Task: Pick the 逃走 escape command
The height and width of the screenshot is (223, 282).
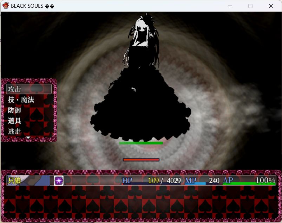Action: click(15, 132)
